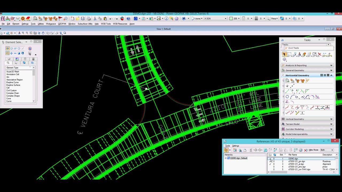342x192 pixels.
Task: Switch Horizontal Geometry to list layout view
Action: point(325,75)
